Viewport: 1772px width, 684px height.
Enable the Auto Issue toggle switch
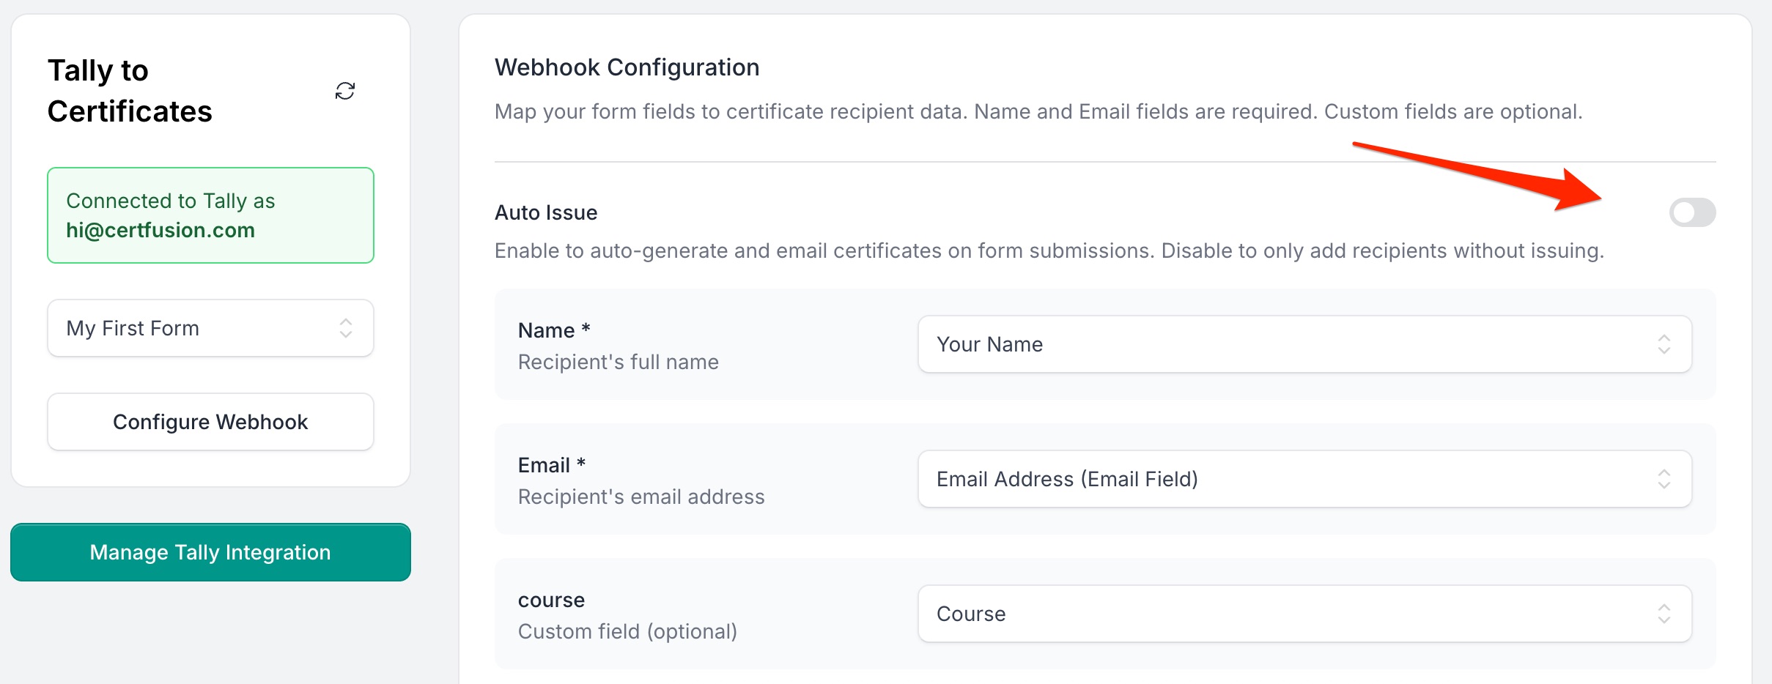[x=1692, y=212]
